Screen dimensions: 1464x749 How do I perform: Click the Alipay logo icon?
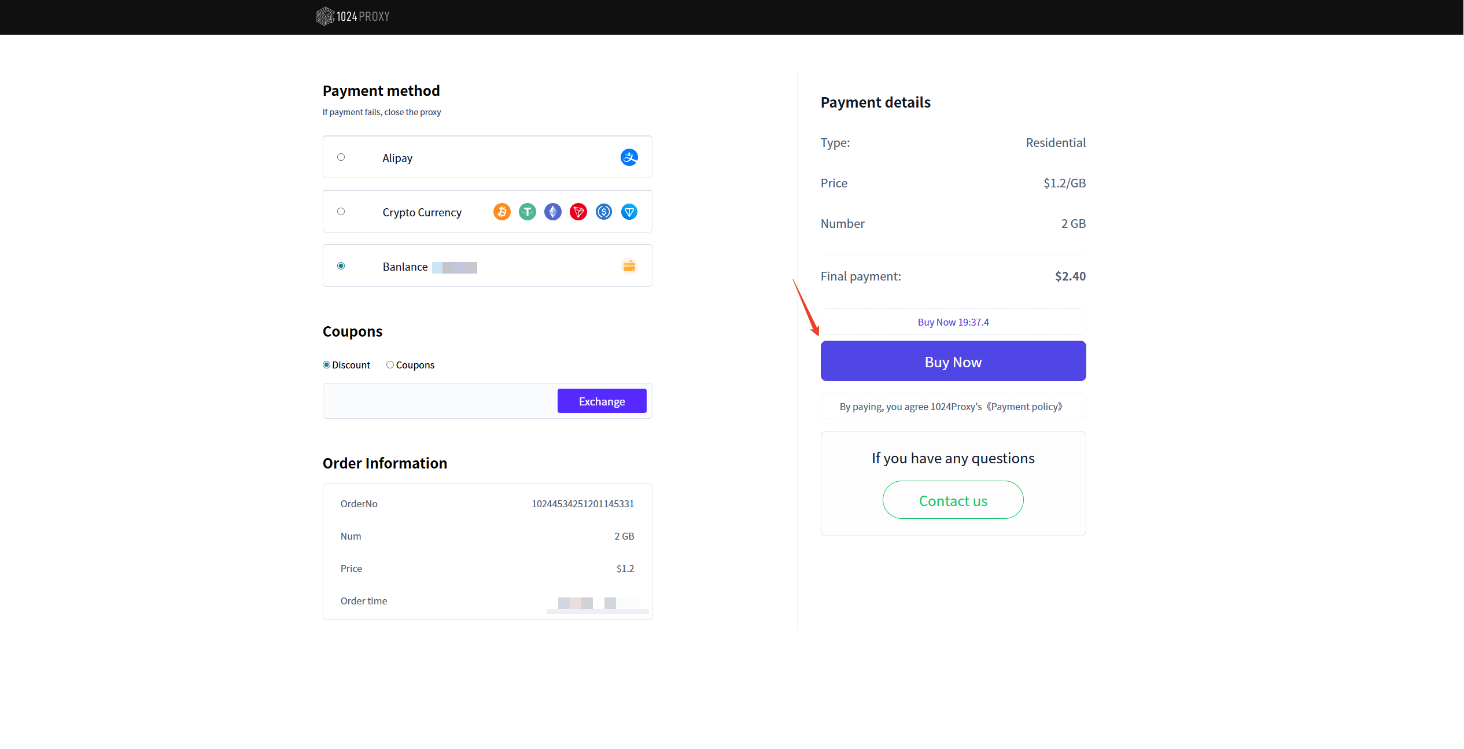click(x=629, y=157)
